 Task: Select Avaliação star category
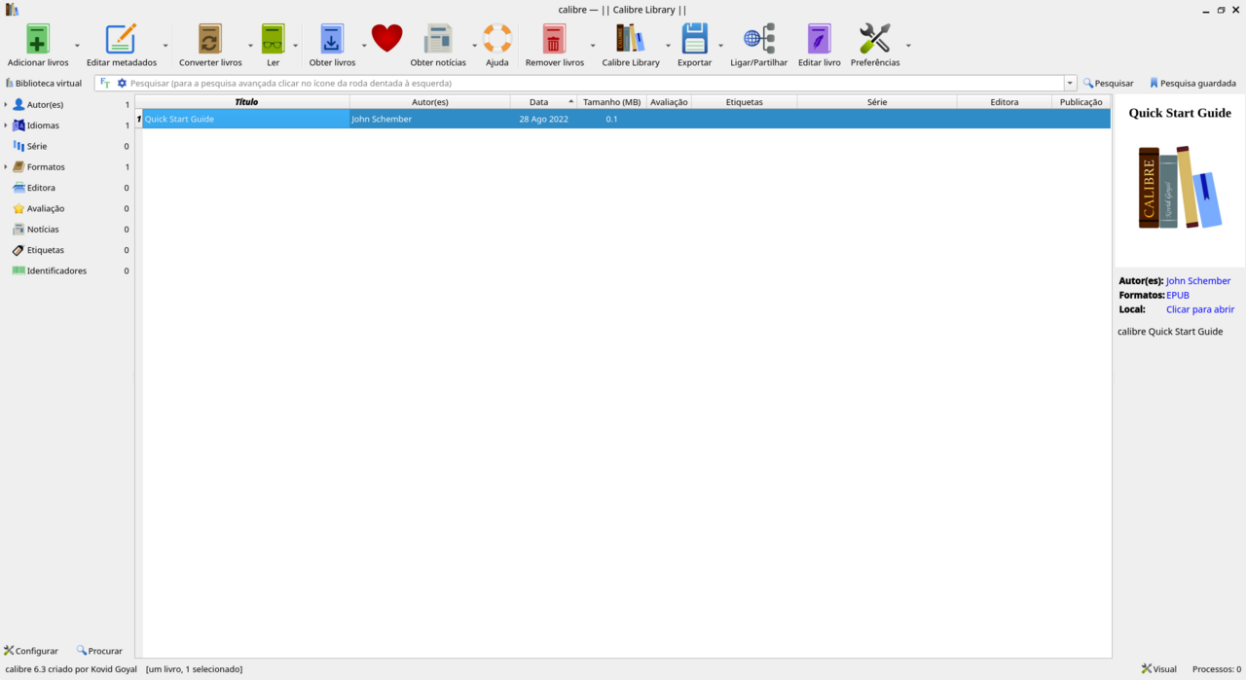click(x=46, y=208)
